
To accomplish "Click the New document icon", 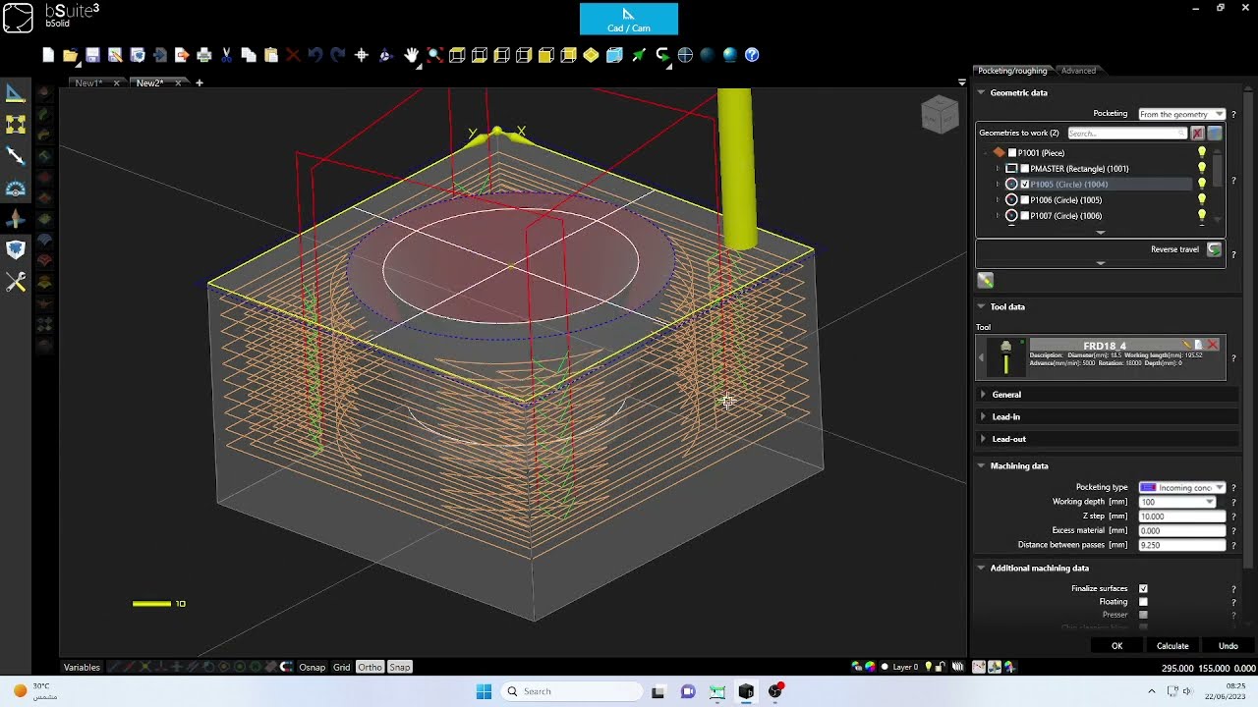I will pos(48,55).
